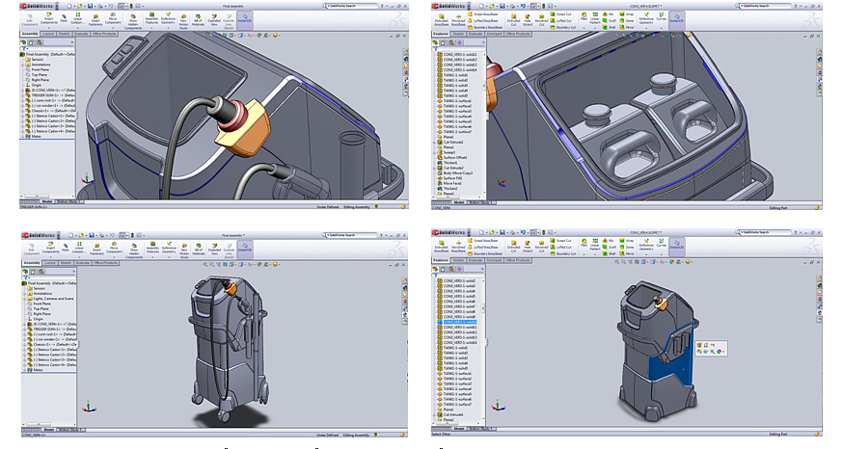Click Instant3D in top-left window toolbar
This screenshot has width=842, height=449.
[245, 16]
